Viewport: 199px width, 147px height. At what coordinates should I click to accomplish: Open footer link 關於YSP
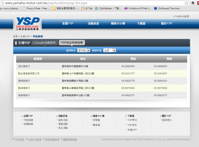pyautogui.click(x=167, y=116)
